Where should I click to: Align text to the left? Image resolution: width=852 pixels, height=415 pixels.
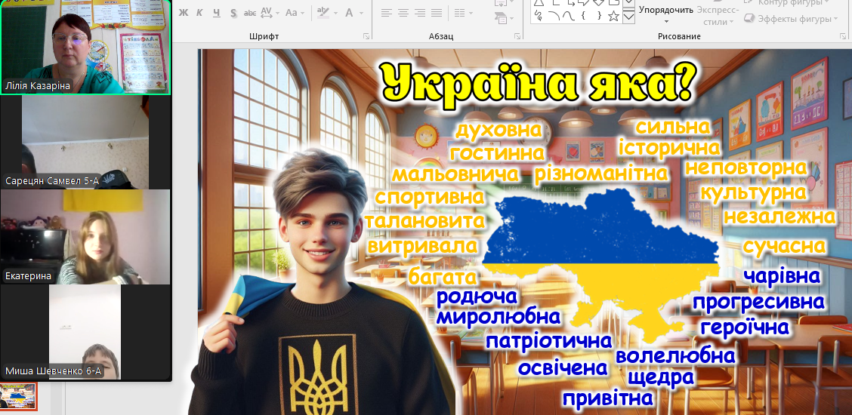click(386, 13)
